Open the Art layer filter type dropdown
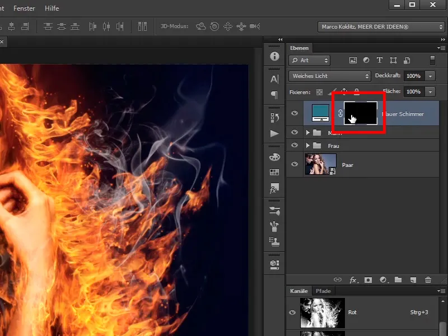This screenshot has height=336, width=448. tap(310, 60)
